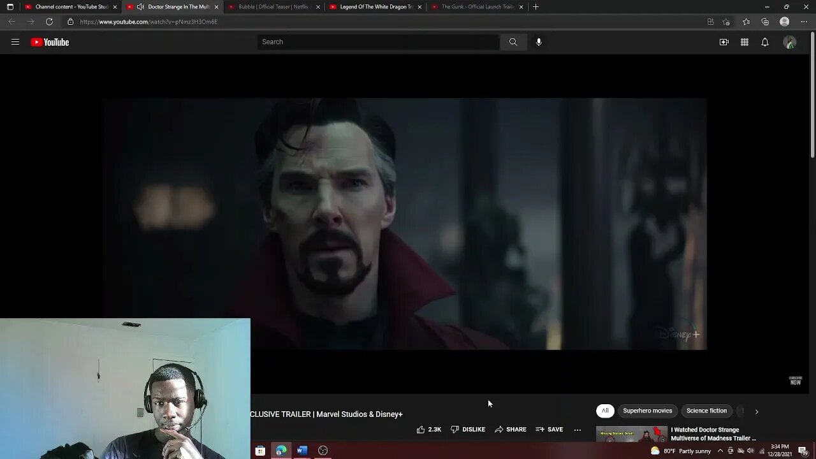Click the browser address bar URL
The image size is (816, 459).
pyautogui.click(x=149, y=22)
